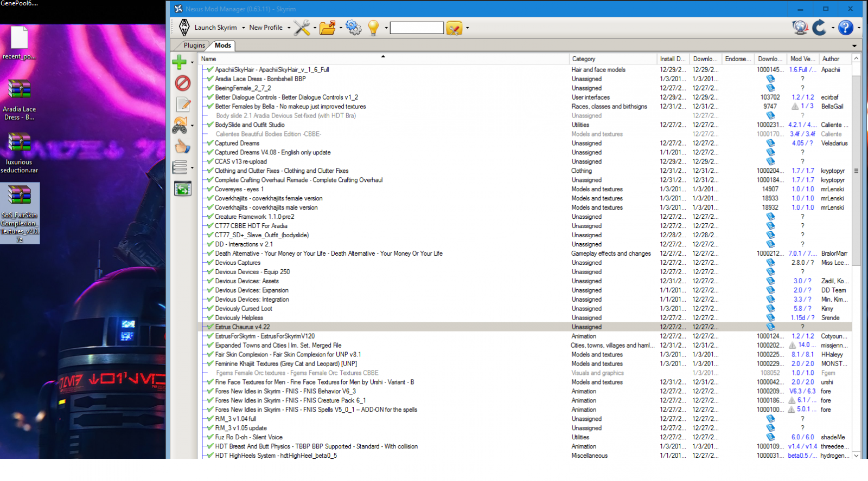Click the lightbulb tips icon
868x481 pixels.
[x=373, y=28]
